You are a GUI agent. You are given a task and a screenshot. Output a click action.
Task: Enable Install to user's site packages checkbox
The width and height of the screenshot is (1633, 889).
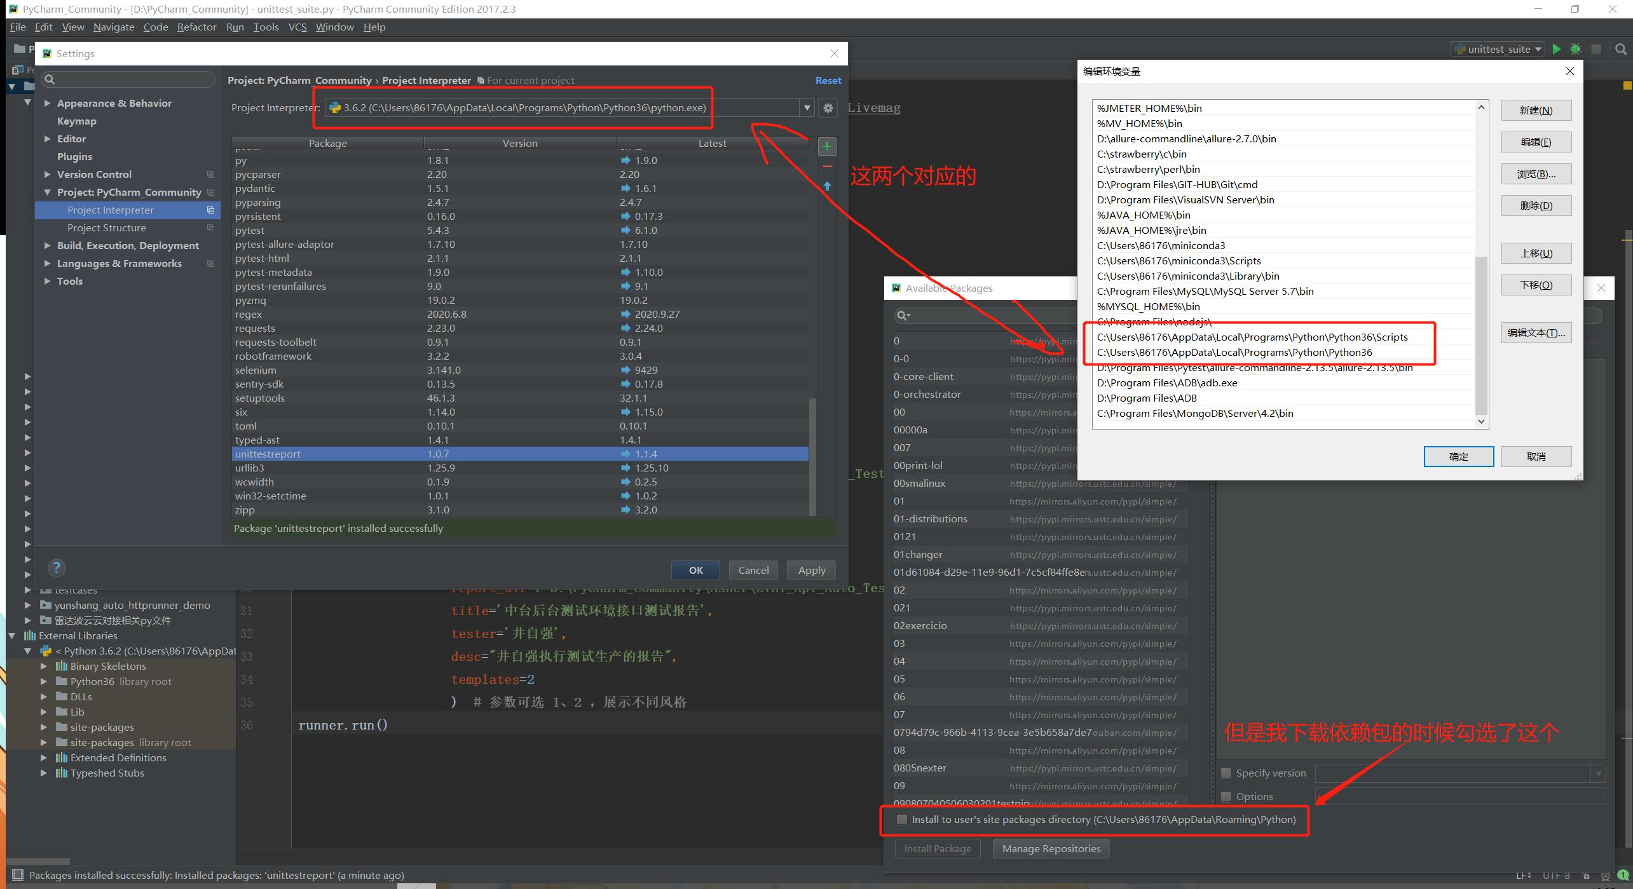tap(901, 820)
